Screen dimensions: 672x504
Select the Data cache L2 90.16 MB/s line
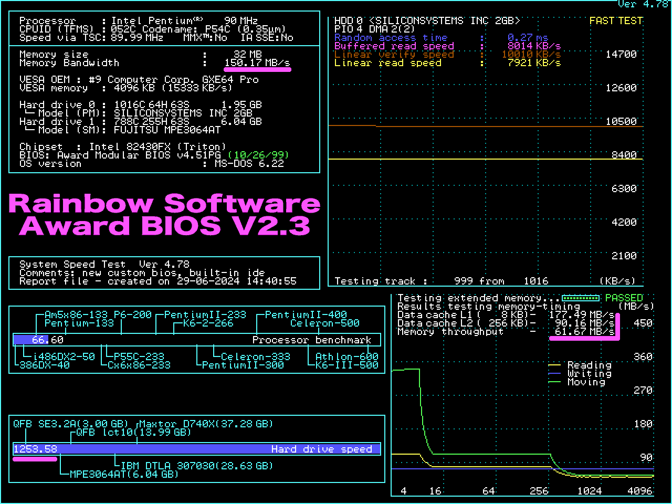[506, 323]
